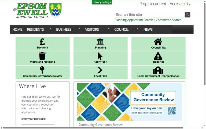Click the Community Governance Review banner image
The image size is (206, 129).
pyautogui.click(x=129, y=102)
